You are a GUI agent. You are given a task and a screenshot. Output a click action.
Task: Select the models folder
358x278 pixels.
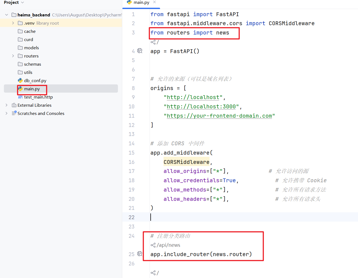point(31,48)
